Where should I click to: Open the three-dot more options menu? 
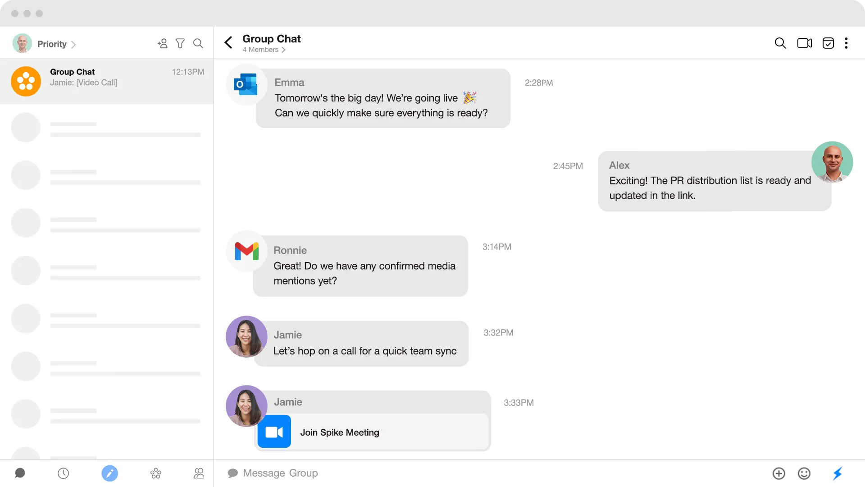(846, 43)
